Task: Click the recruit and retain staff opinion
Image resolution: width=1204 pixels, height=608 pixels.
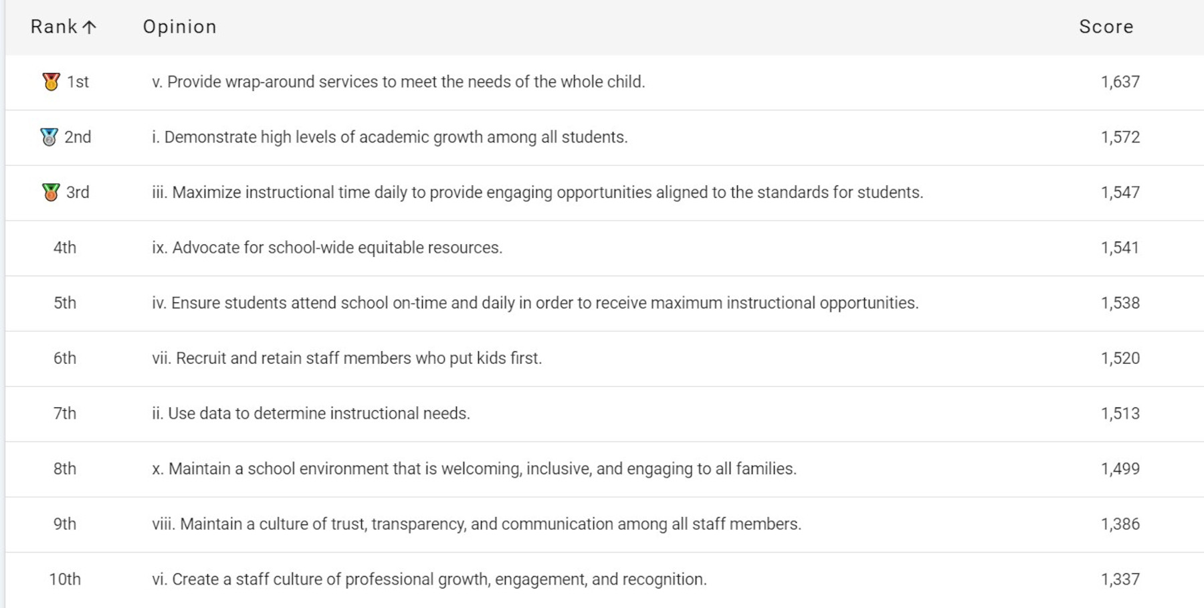Action: 347,359
